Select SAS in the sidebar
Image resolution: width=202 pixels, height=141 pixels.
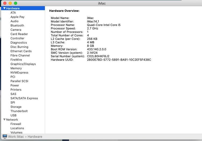coord(13,94)
